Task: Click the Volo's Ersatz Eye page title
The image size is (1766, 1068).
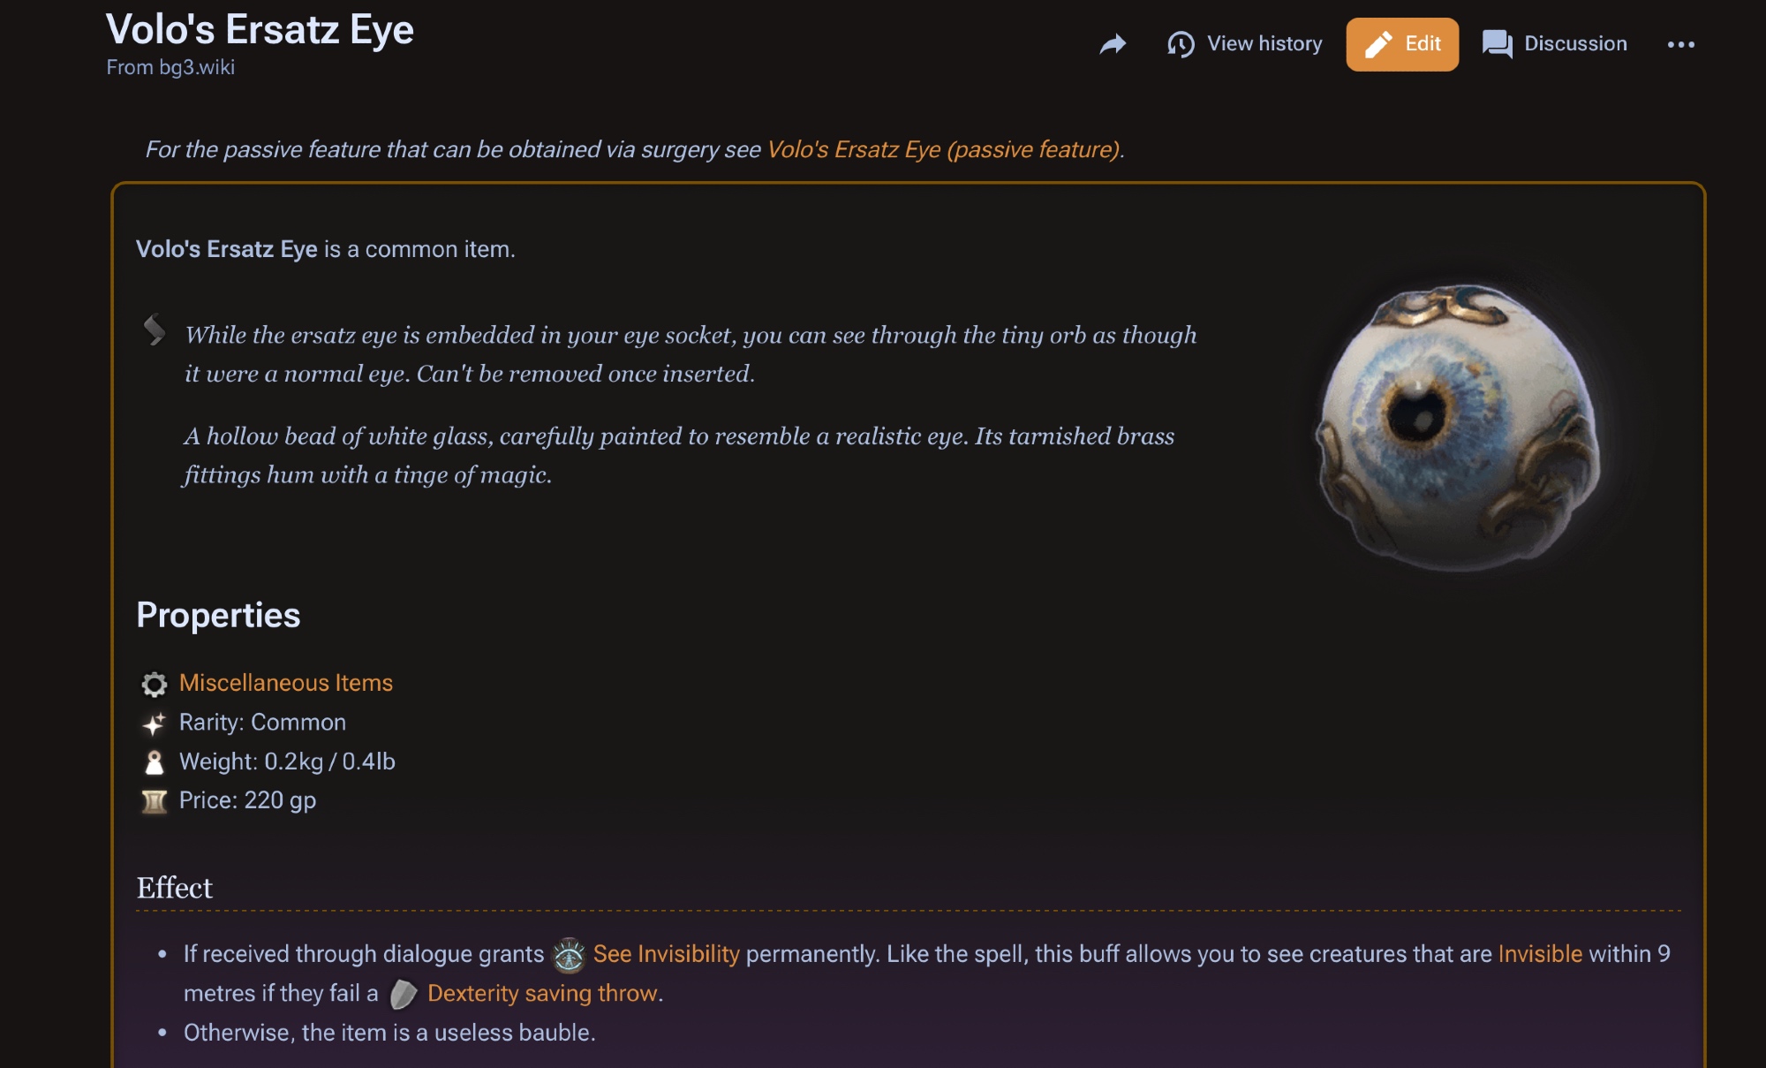Action: point(260,29)
